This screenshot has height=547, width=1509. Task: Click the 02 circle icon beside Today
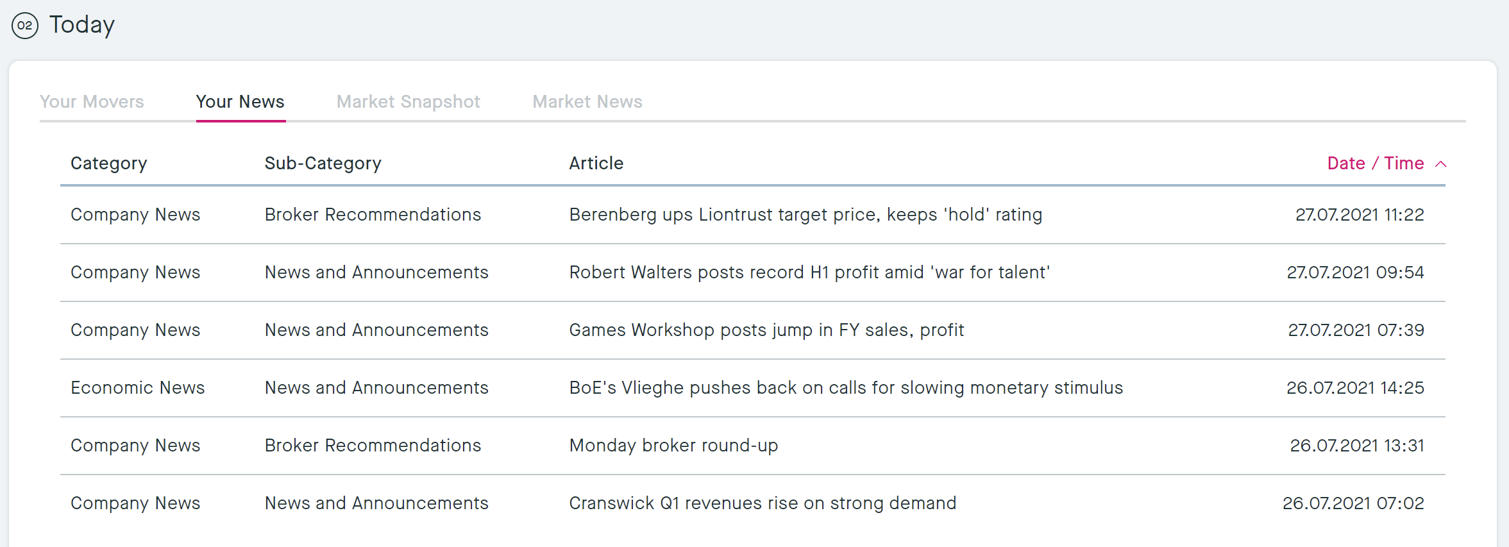[25, 26]
